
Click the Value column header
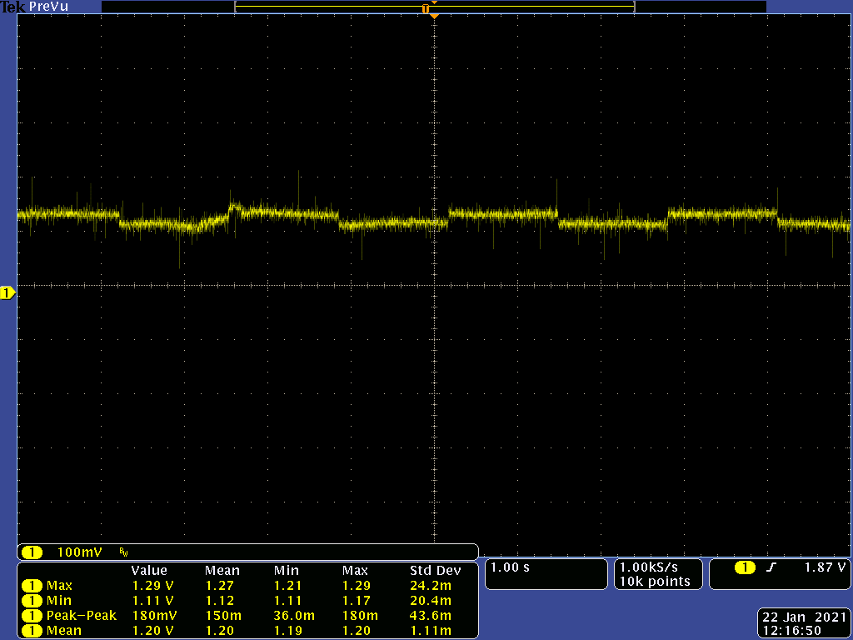[x=149, y=571]
